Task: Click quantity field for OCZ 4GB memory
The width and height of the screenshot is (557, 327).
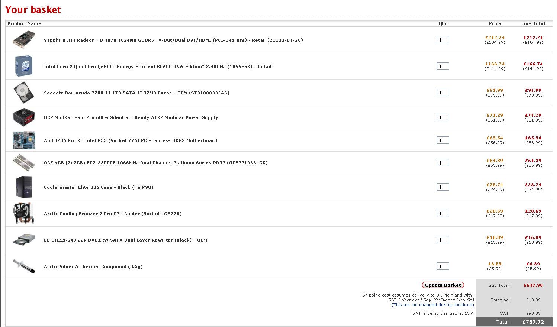Action: tap(443, 163)
